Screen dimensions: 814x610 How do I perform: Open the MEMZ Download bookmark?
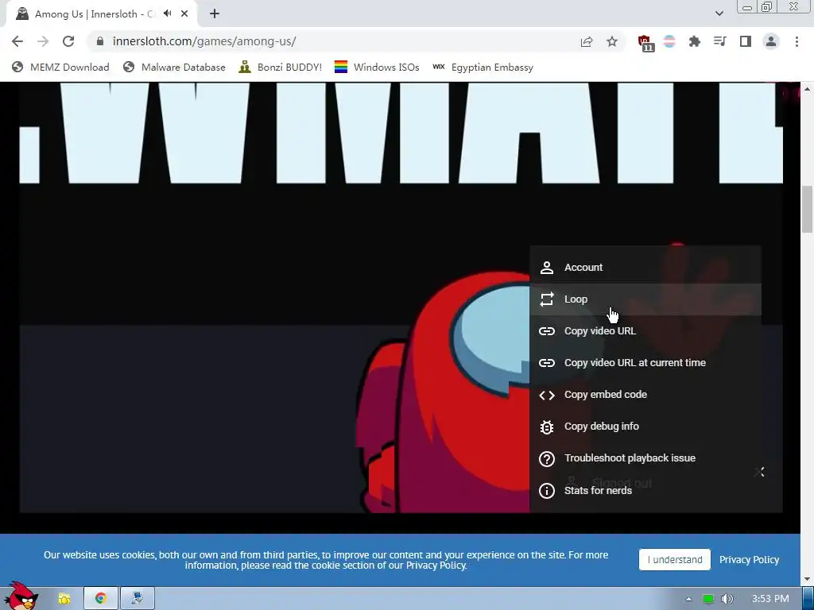[x=60, y=67]
